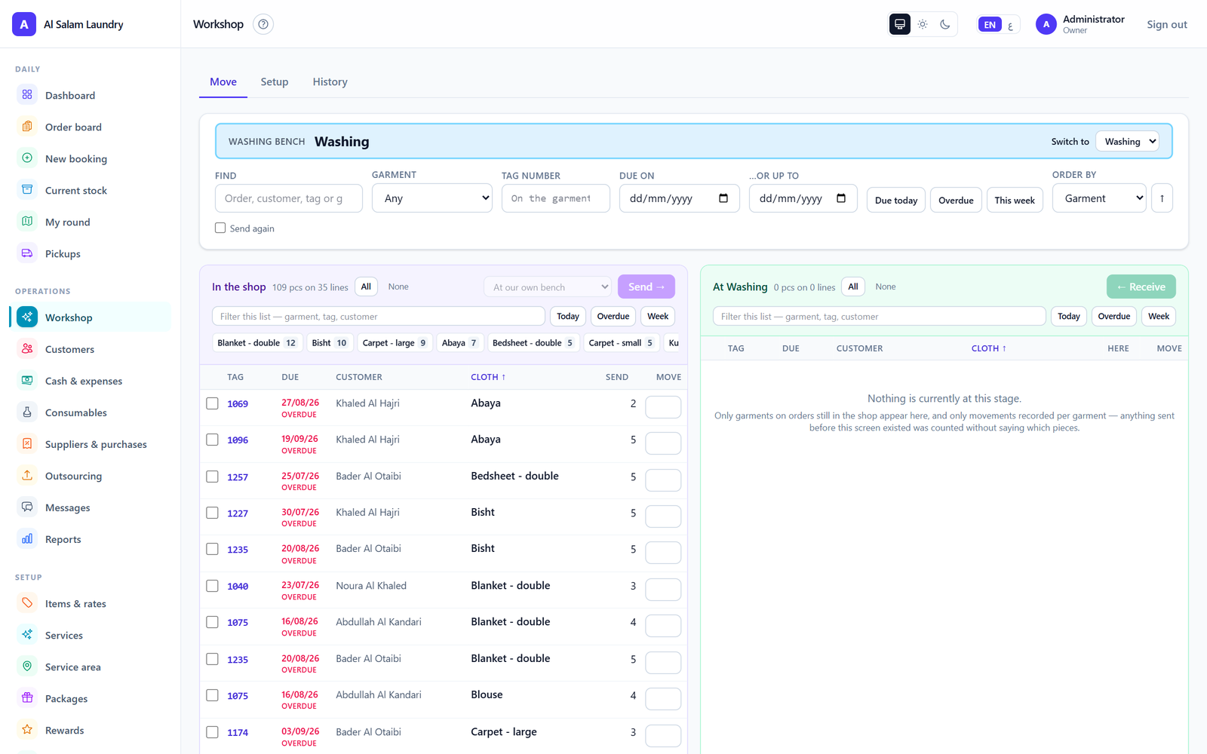
Task: Check the row for tag 1257
Action: (213, 477)
